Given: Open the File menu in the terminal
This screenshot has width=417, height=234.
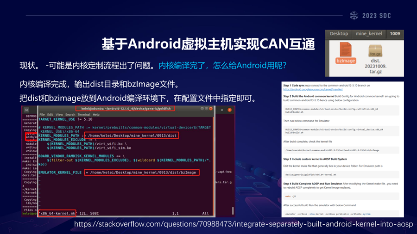Looking at the screenshot, I should (42, 115).
